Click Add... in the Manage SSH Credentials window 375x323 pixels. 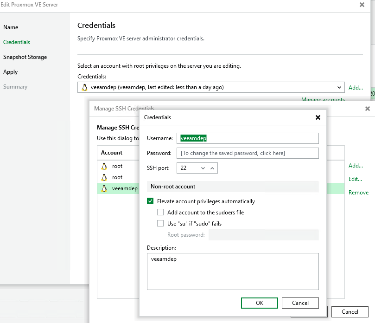click(x=356, y=166)
